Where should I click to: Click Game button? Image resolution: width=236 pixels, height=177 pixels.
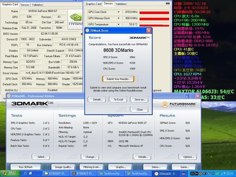(x=184, y=167)
